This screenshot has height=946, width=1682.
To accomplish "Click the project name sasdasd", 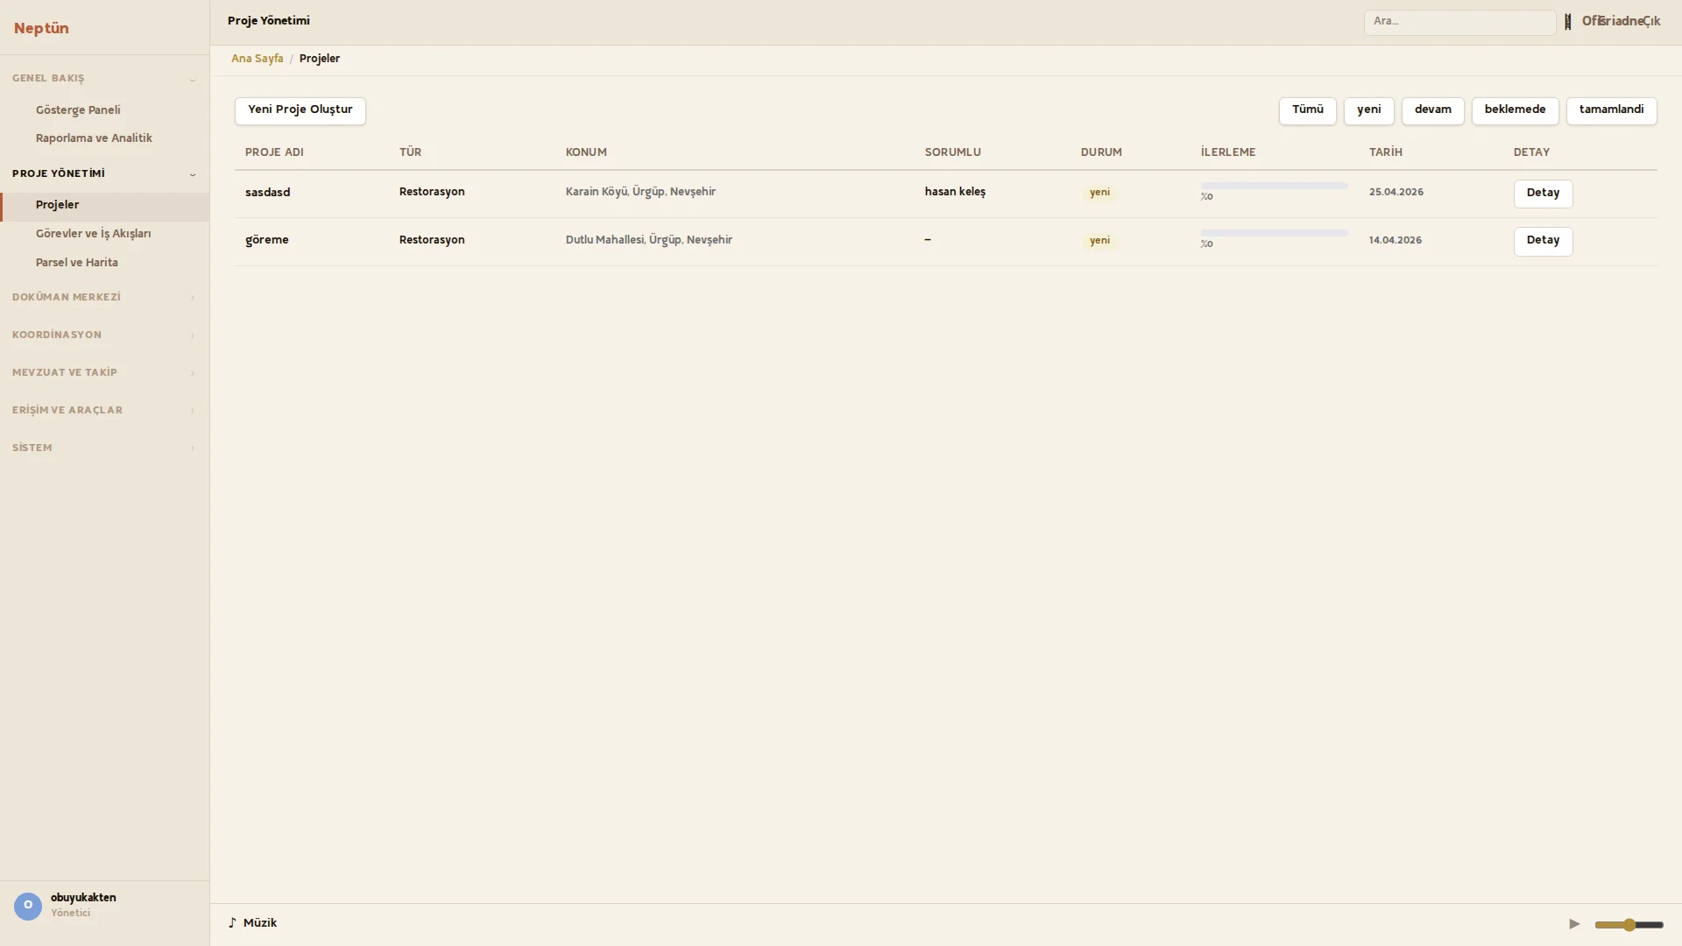I will point(267,193).
